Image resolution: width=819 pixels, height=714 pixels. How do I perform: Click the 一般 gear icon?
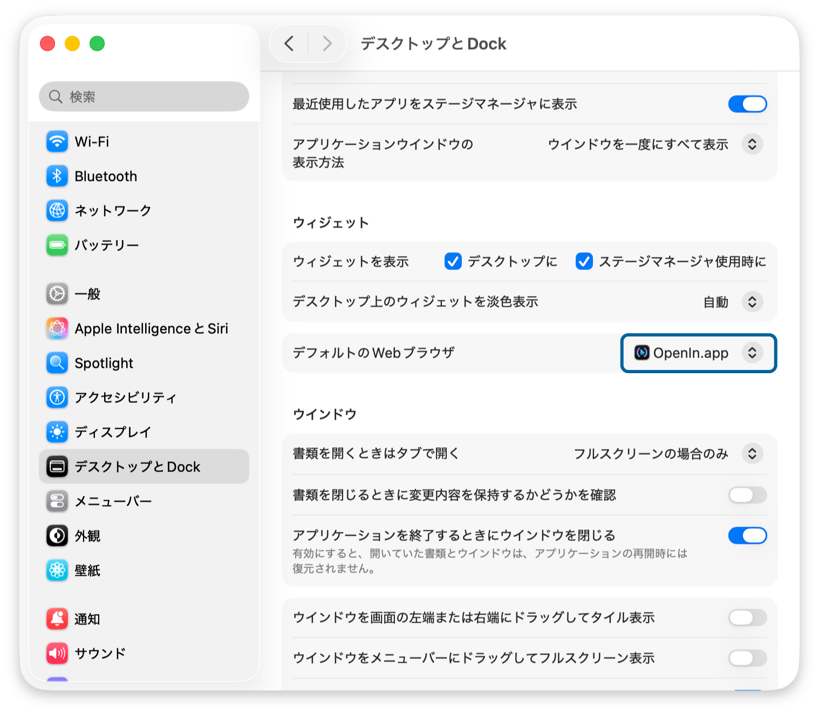(x=57, y=294)
